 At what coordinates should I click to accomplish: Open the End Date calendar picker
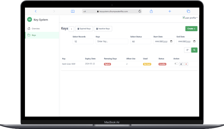tap(194, 41)
